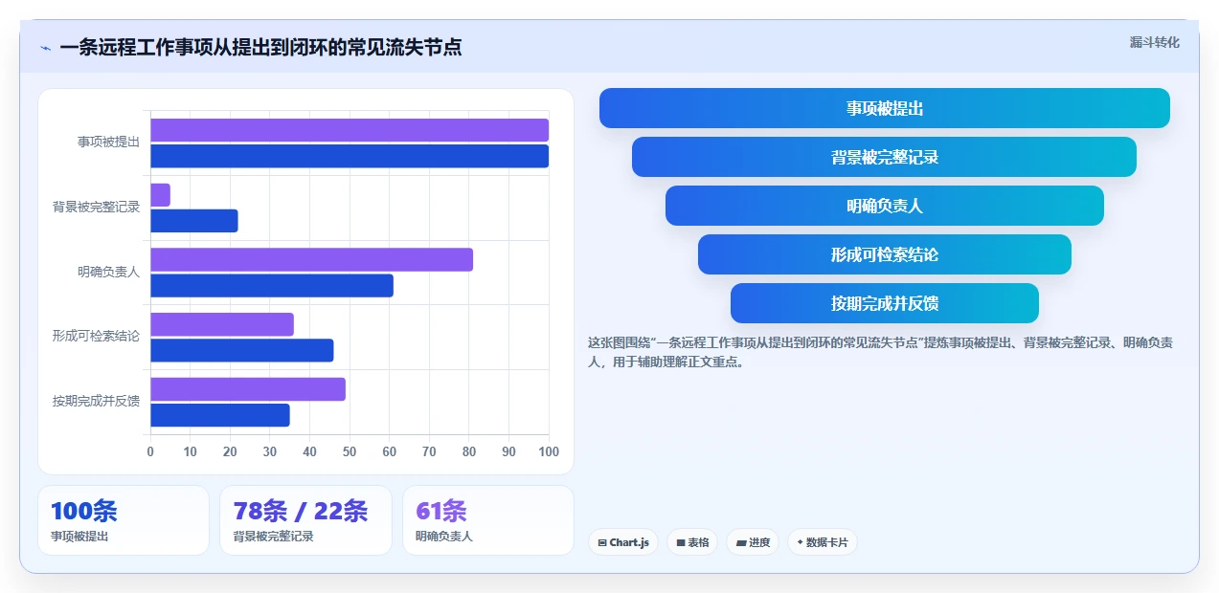
Task: Open the 78条 / 22条 stat card
Action: (x=305, y=520)
